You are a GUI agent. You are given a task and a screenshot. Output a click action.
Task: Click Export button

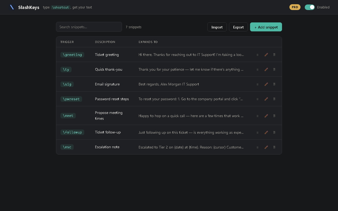[x=238, y=27]
